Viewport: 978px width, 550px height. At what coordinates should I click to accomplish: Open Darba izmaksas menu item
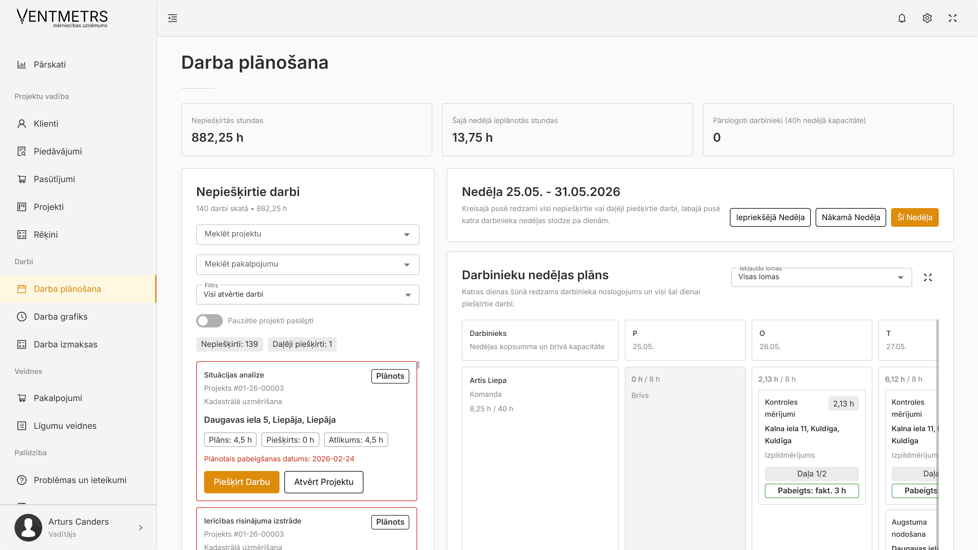[78, 344]
